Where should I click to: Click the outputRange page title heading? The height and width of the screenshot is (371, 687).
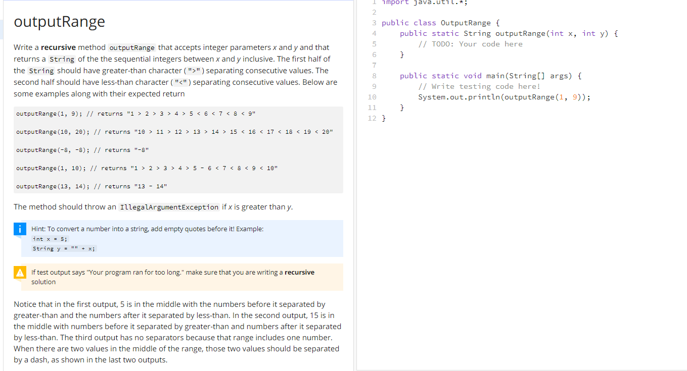pyautogui.click(x=59, y=21)
